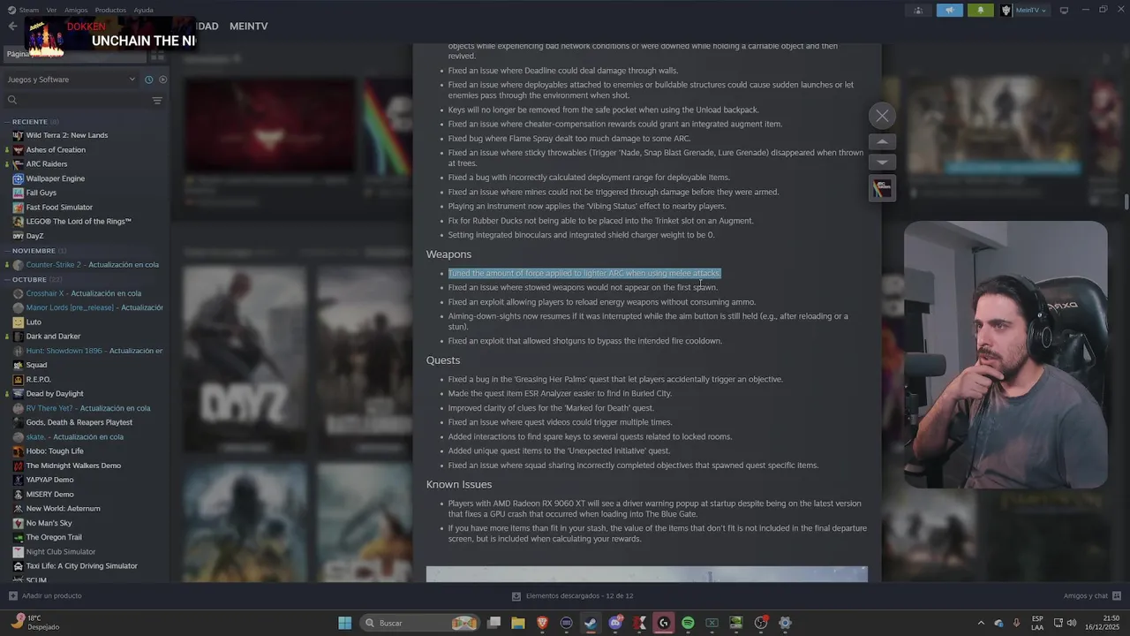Open Xbox app from taskbar
Viewport: 1130px width, 636px height.
coord(712,623)
